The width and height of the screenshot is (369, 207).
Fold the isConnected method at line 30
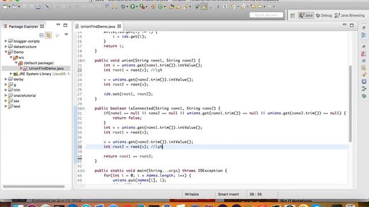coord(84,109)
